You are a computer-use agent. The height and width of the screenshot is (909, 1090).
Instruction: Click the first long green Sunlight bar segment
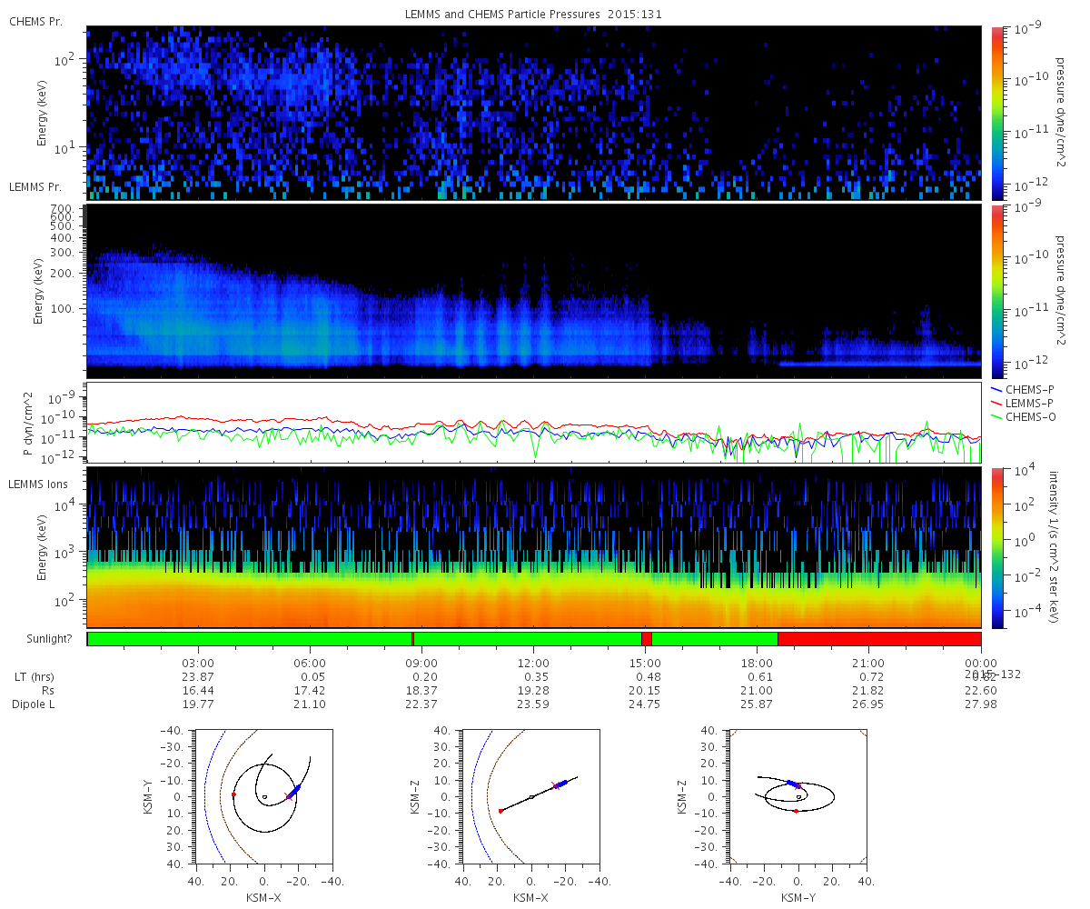click(x=250, y=639)
